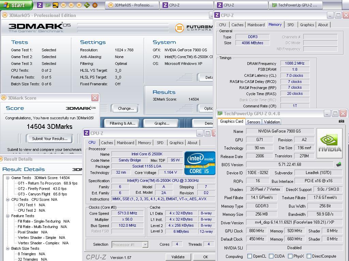Click the NVIDIA logo in GPU-Z
Viewport: 349px width, 261px height.
coord(330,143)
